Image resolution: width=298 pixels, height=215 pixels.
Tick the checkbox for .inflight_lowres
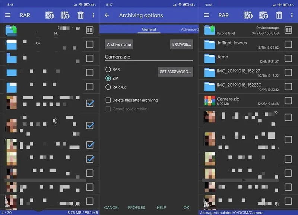pos(288,44)
